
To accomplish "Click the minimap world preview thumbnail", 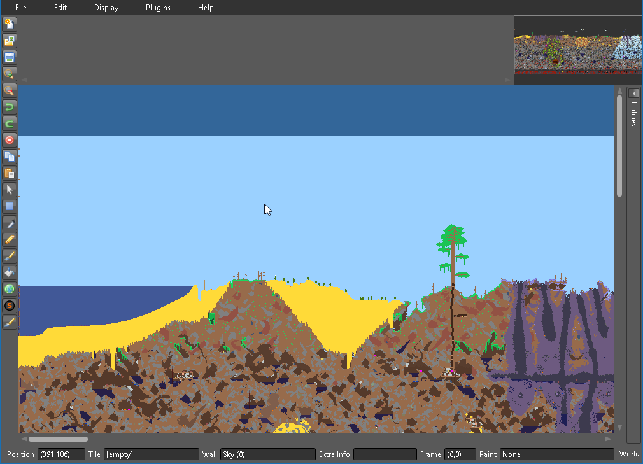I will [x=578, y=50].
